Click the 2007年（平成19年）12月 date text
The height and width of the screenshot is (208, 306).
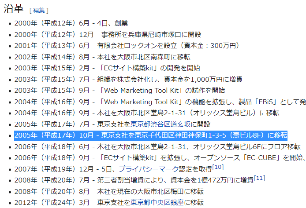(x=54, y=169)
